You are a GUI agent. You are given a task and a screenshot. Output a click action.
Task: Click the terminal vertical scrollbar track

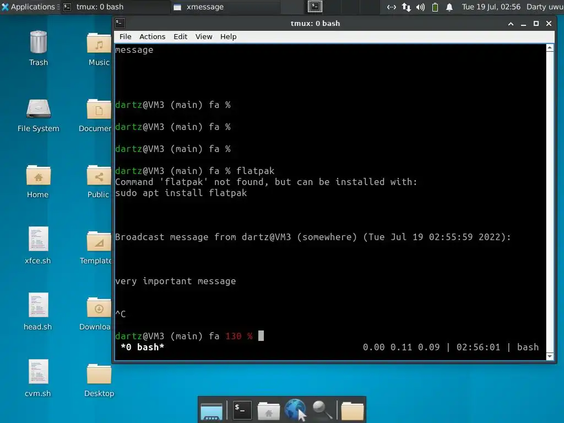coord(550,202)
